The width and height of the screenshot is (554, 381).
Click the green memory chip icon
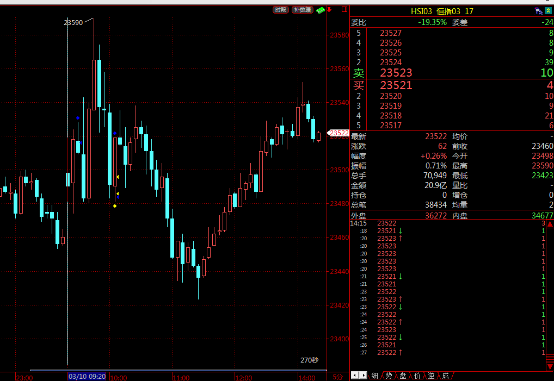pyautogui.click(x=321, y=10)
